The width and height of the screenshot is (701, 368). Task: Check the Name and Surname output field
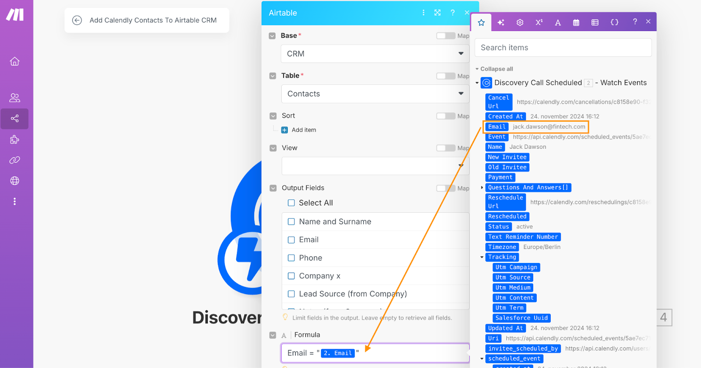[291, 222]
